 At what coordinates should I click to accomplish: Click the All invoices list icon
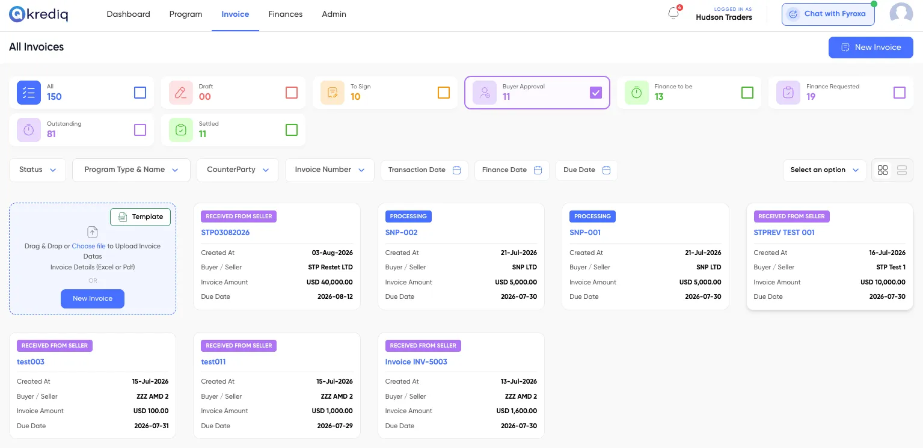[x=29, y=93]
